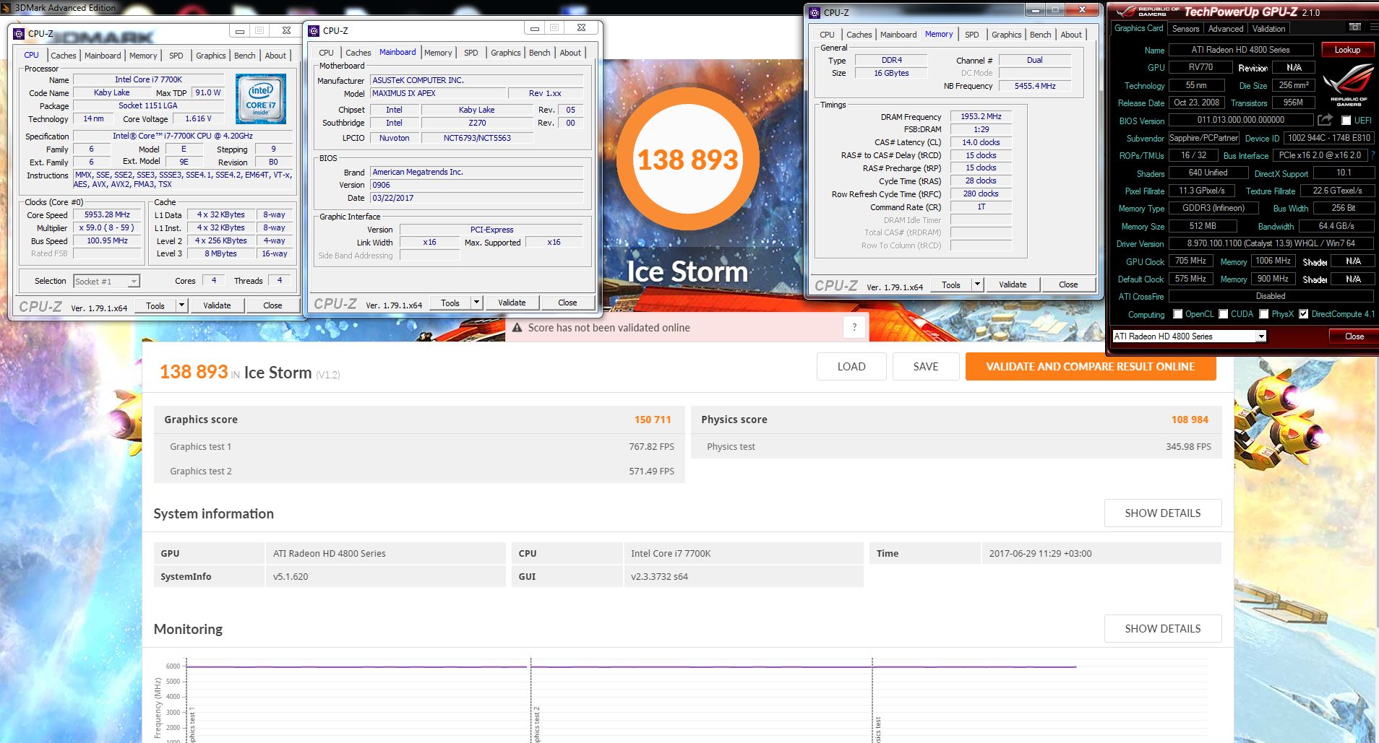
Task: Open the SPD tab in the Mainboard window
Action: point(471,53)
